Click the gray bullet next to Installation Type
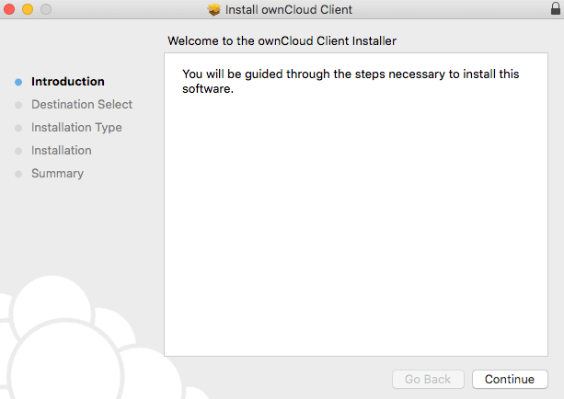 click(18, 128)
